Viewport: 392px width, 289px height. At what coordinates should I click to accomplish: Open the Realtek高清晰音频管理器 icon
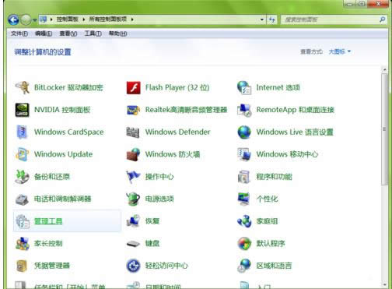(133, 110)
